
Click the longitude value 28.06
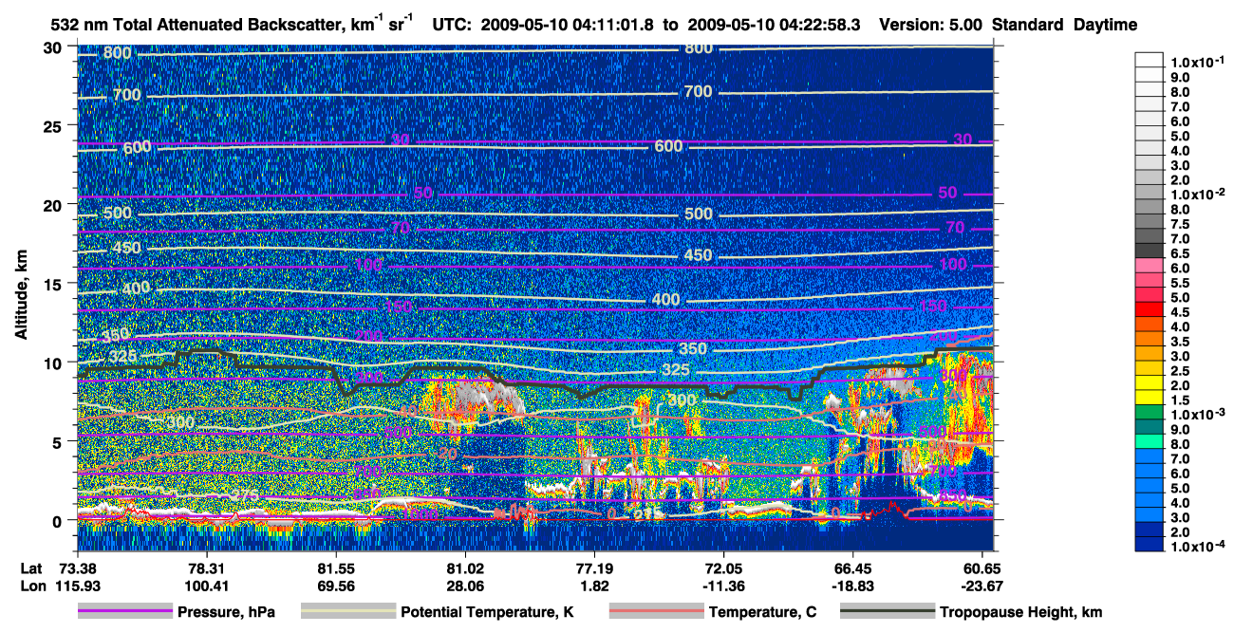tap(464, 586)
